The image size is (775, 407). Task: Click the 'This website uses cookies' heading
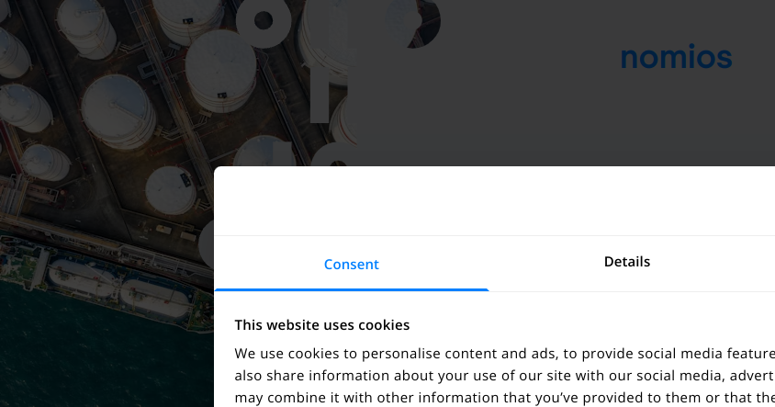coord(321,325)
